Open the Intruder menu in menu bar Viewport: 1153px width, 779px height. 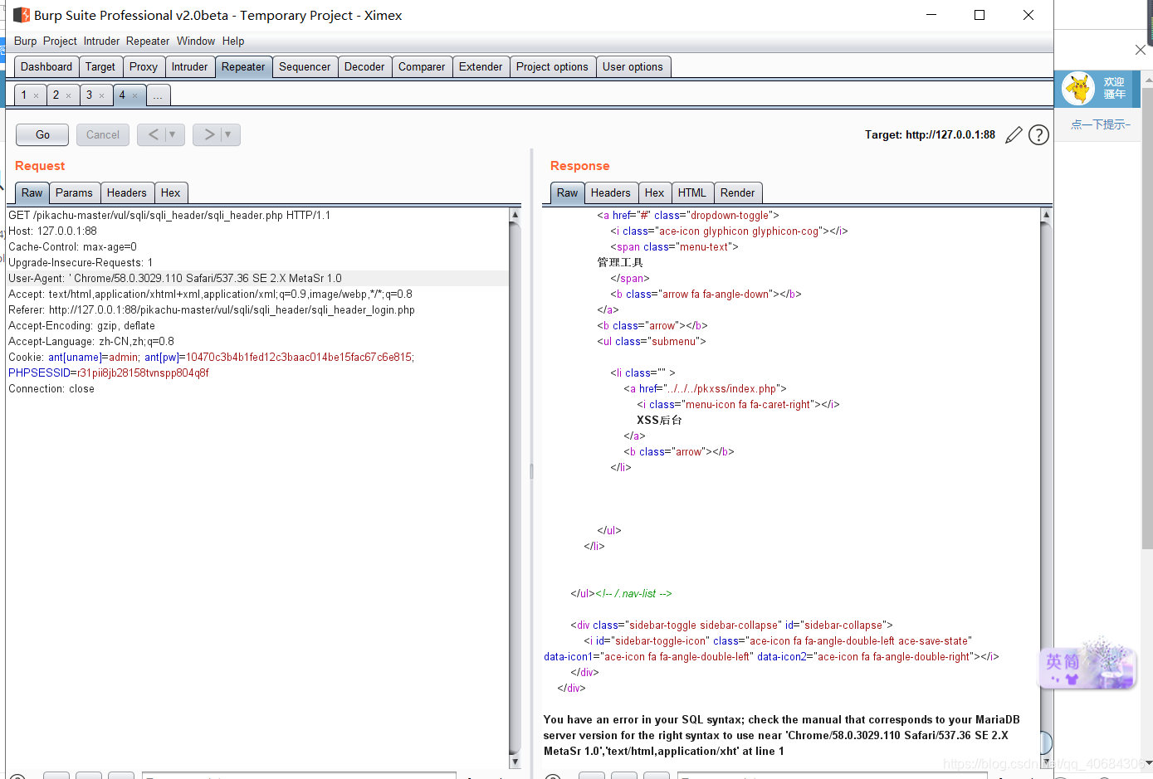101,41
